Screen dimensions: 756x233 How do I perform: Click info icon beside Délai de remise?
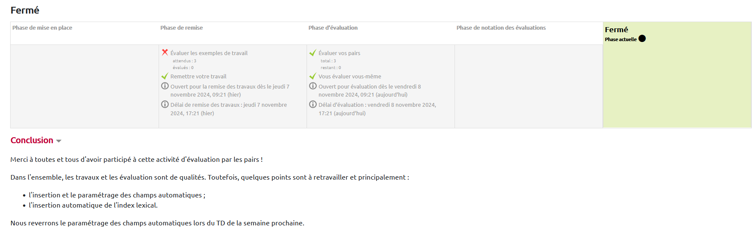(x=165, y=104)
